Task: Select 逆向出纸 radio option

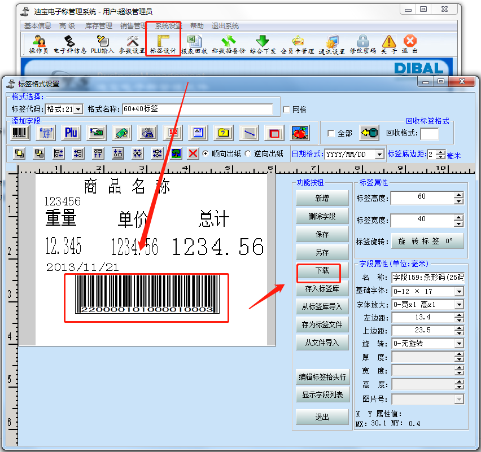Action: tap(248, 153)
